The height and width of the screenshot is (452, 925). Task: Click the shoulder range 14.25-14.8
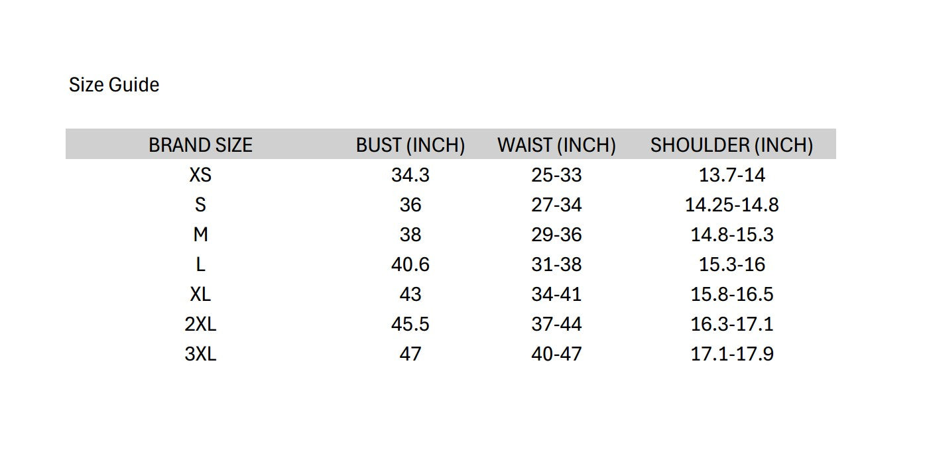[732, 205]
